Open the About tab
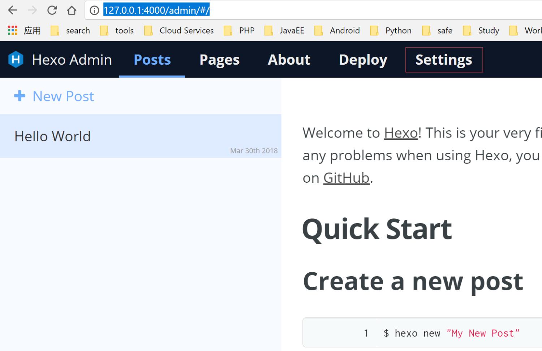This screenshot has height=351, width=542. [289, 60]
